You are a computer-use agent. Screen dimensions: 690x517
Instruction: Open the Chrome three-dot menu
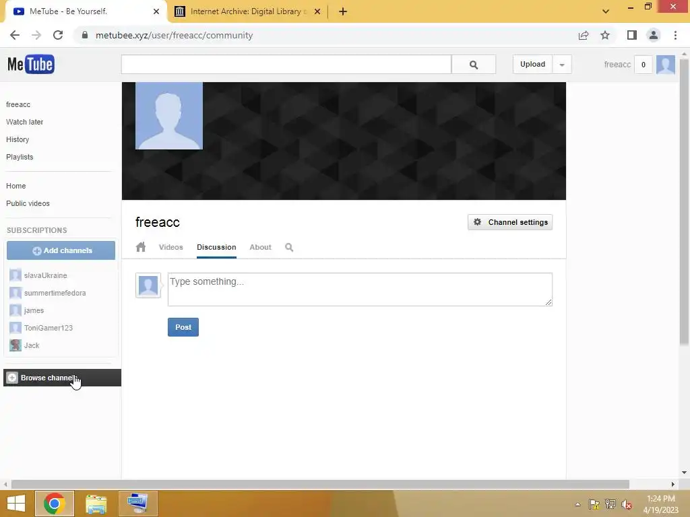coord(675,35)
